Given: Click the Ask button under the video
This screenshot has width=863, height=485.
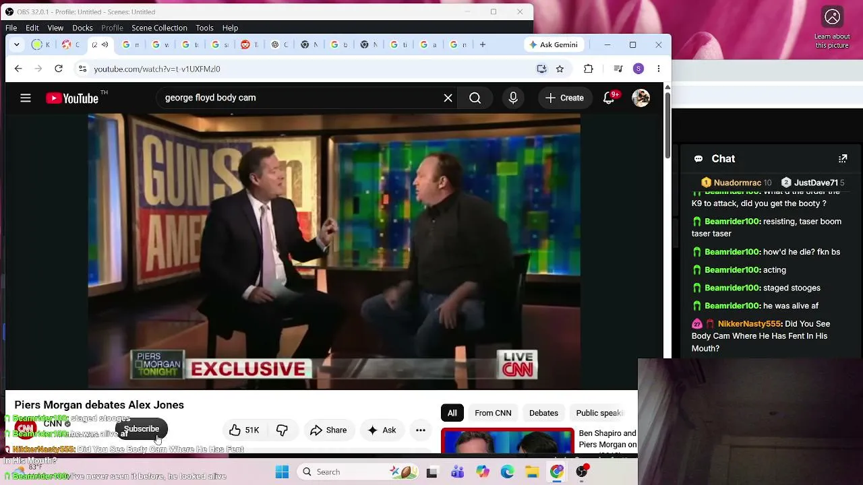Looking at the screenshot, I should click(382, 430).
